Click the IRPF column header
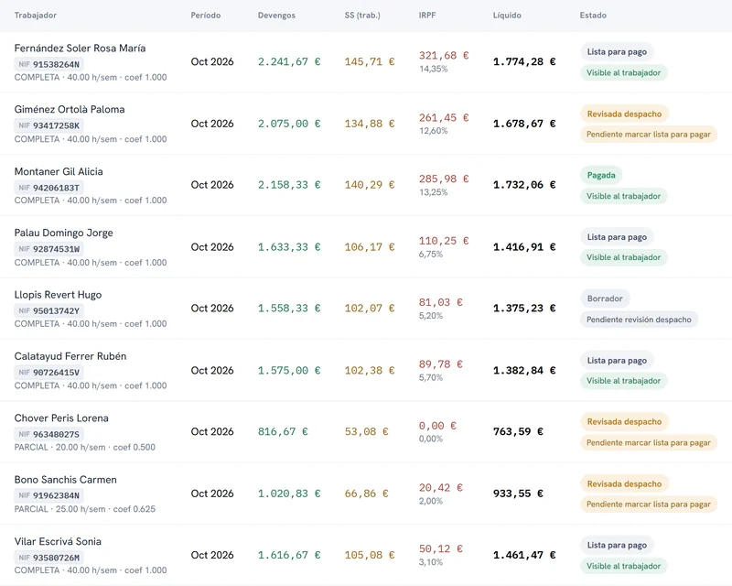732x586 pixels. tap(427, 16)
